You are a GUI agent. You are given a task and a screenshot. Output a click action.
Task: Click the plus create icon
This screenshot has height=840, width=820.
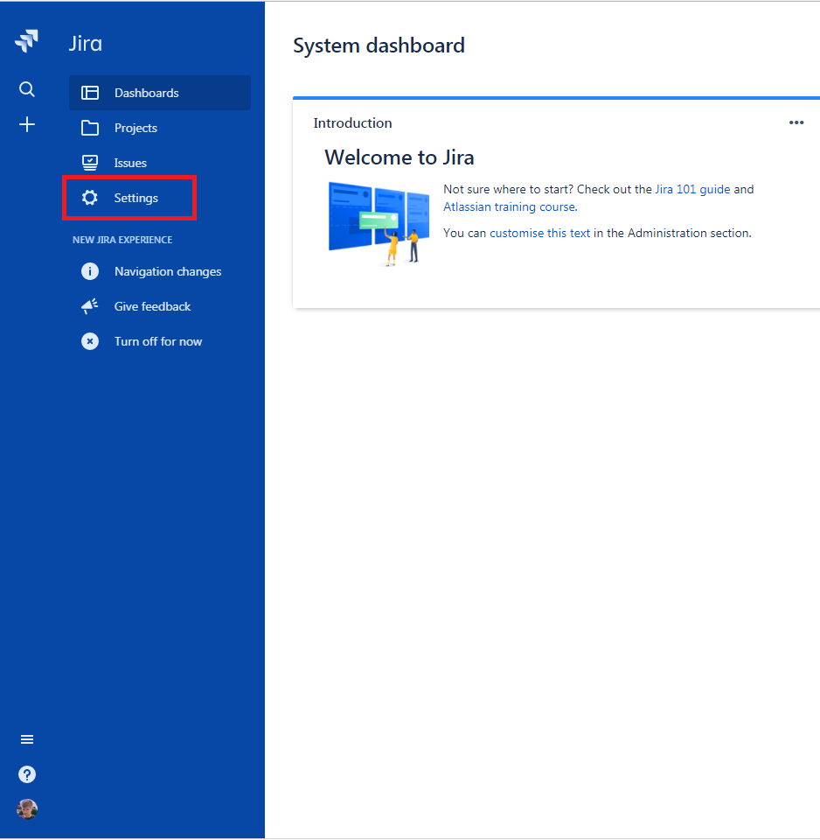coord(27,125)
